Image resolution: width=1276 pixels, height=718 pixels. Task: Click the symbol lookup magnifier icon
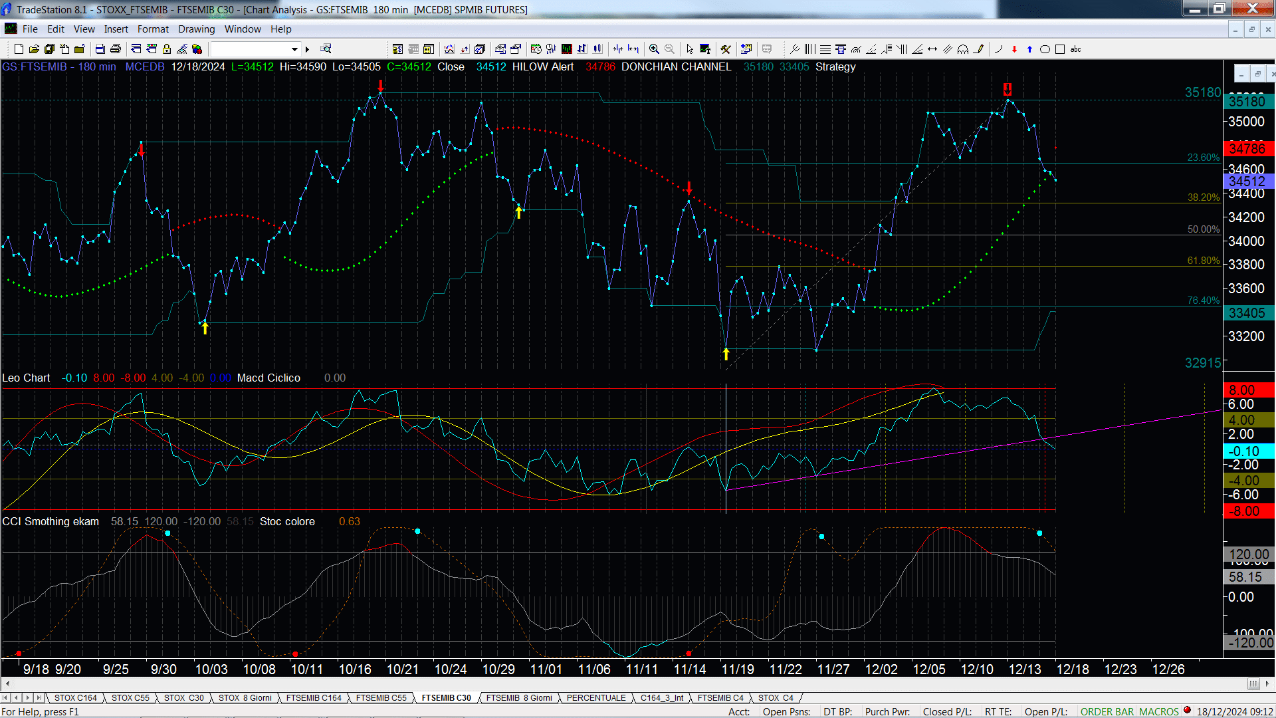tap(326, 49)
